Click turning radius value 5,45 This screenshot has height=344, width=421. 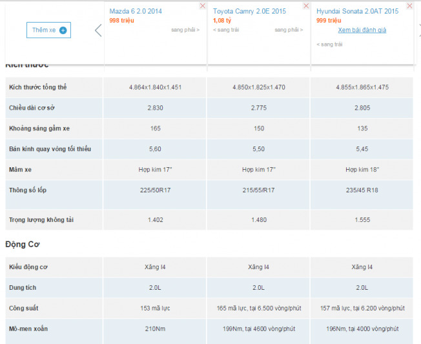pos(362,149)
